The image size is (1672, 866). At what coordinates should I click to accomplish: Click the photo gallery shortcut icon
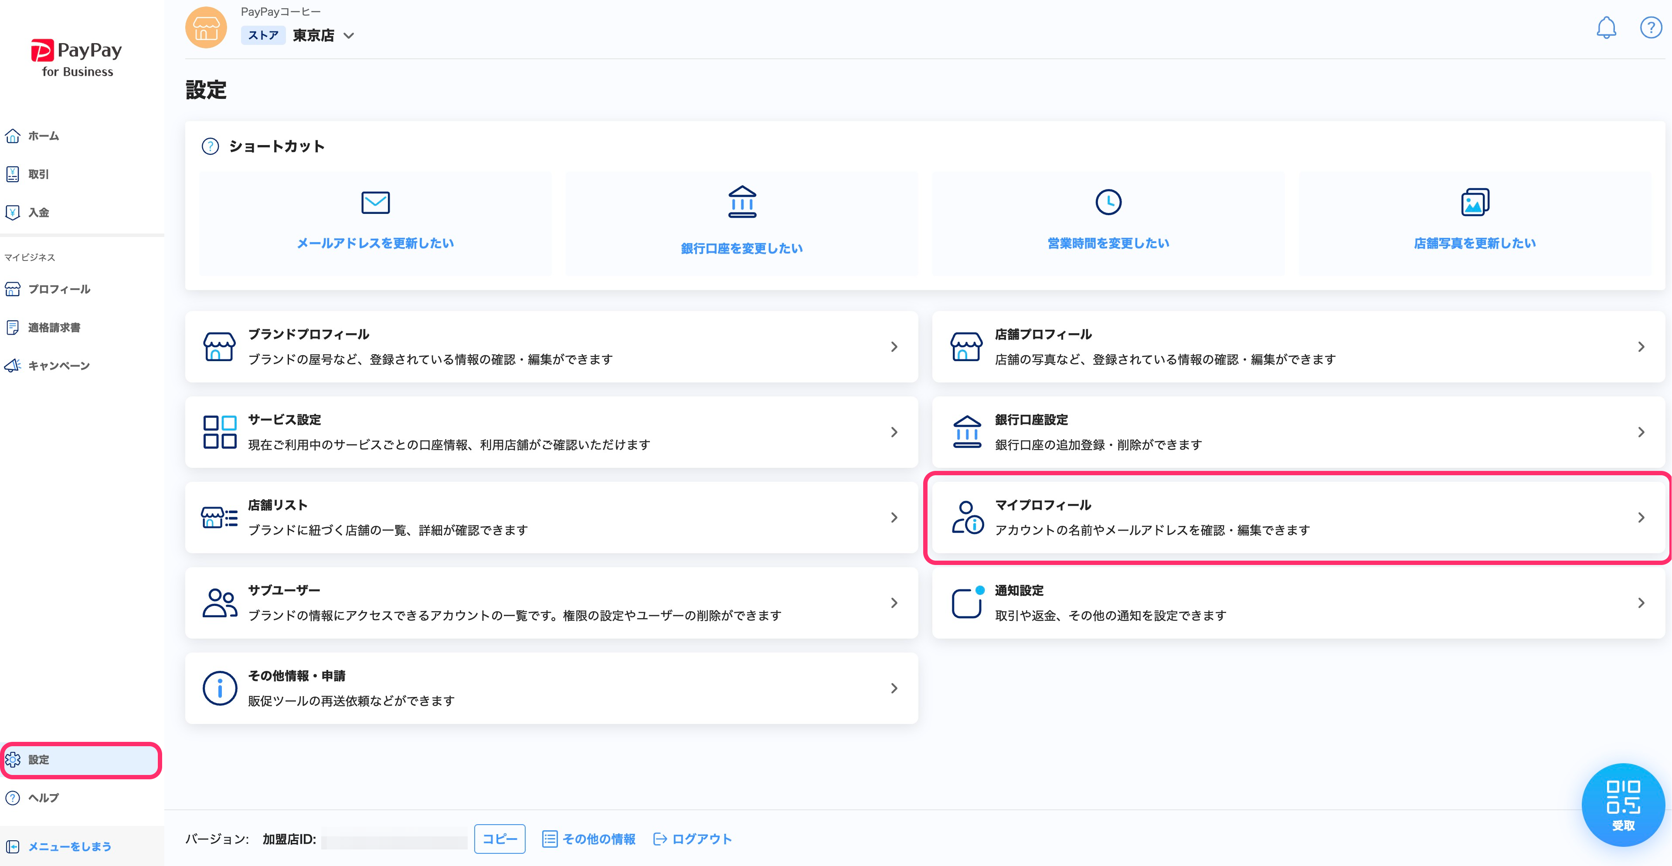(1475, 202)
